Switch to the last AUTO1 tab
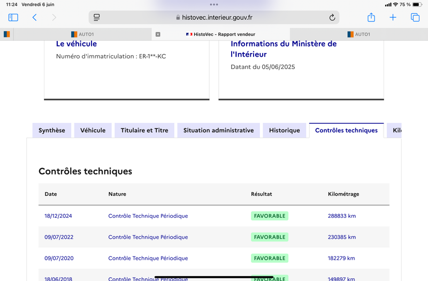The width and height of the screenshot is (428, 281). [x=358, y=34]
